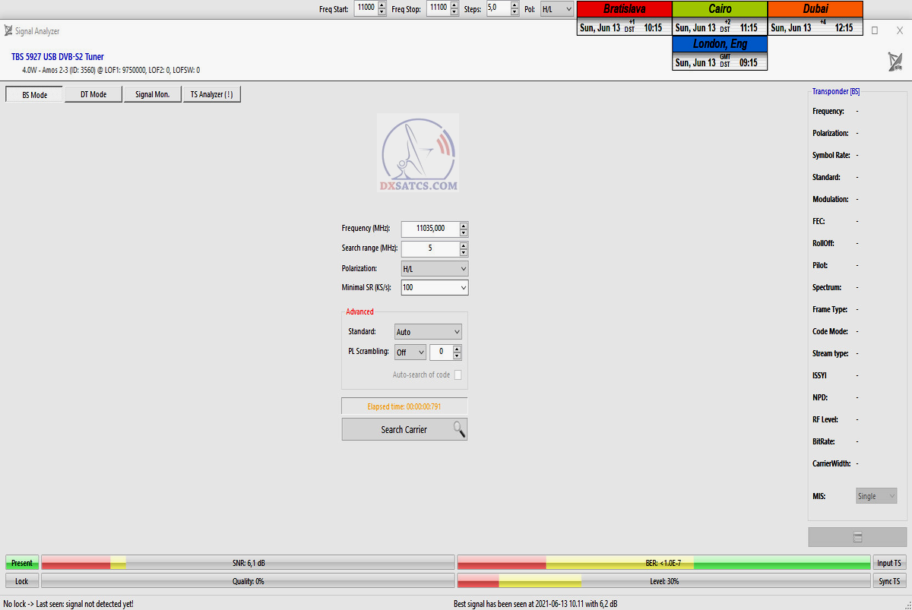This screenshot has height=610, width=912.
Task: Decrease Search range (MHz) with down arrow
Action: click(464, 252)
